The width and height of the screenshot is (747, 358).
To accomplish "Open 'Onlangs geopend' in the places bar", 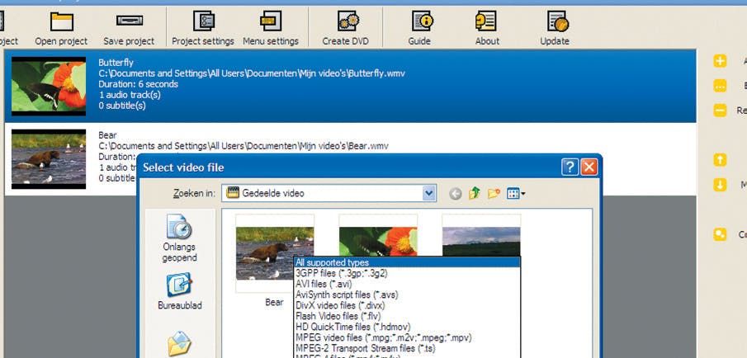I will click(179, 238).
